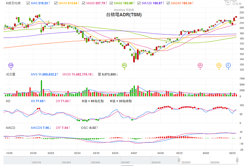Click the 06/23 date axis label
The width and height of the screenshot is (249, 166).
click(232, 153)
